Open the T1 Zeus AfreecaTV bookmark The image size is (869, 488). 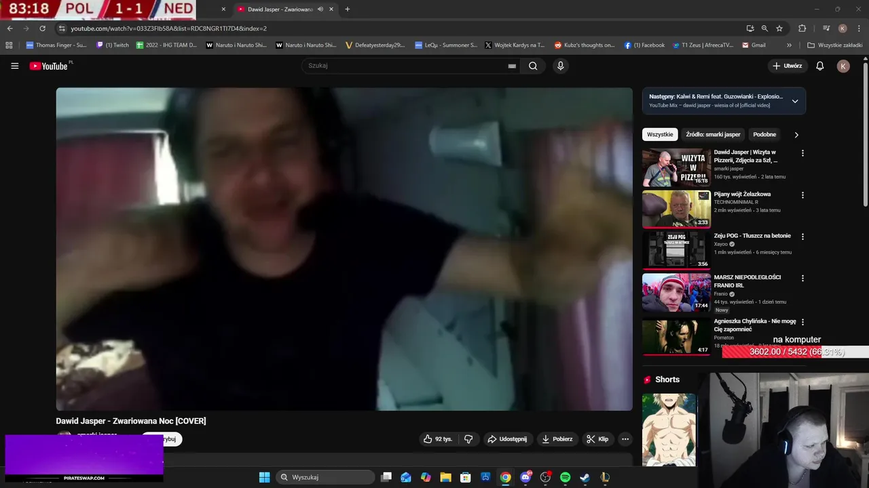(x=703, y=45)
